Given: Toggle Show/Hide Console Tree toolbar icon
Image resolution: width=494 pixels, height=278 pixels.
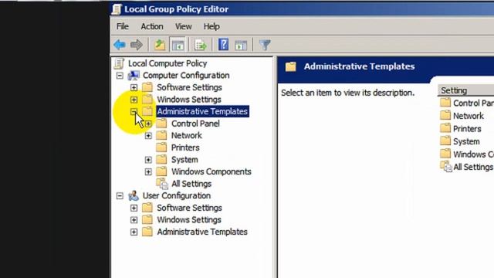Looking at the screenshot, I should click(178, 45).
